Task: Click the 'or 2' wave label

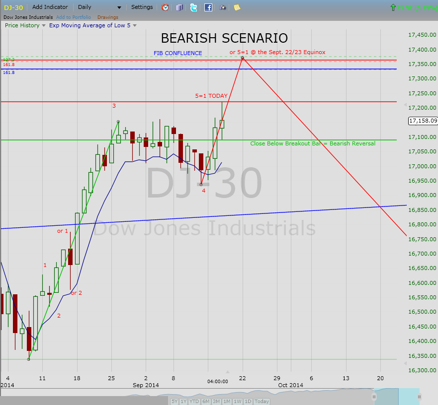Action: click(76, 293)
